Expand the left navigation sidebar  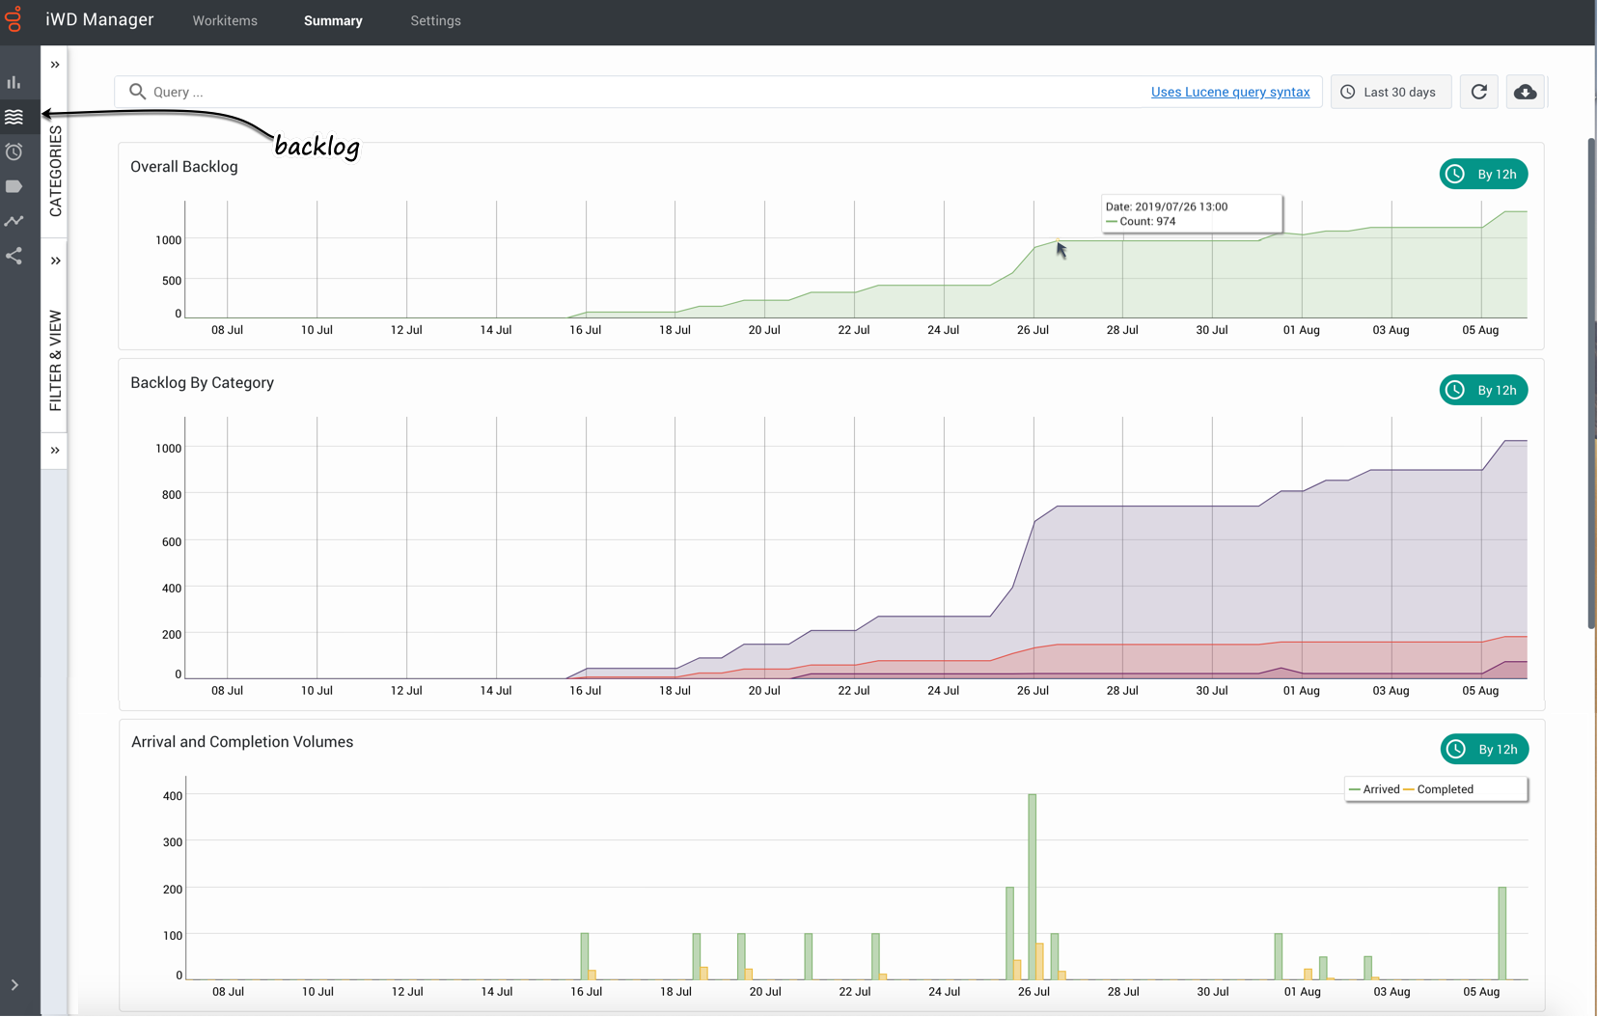coord(14,985)
